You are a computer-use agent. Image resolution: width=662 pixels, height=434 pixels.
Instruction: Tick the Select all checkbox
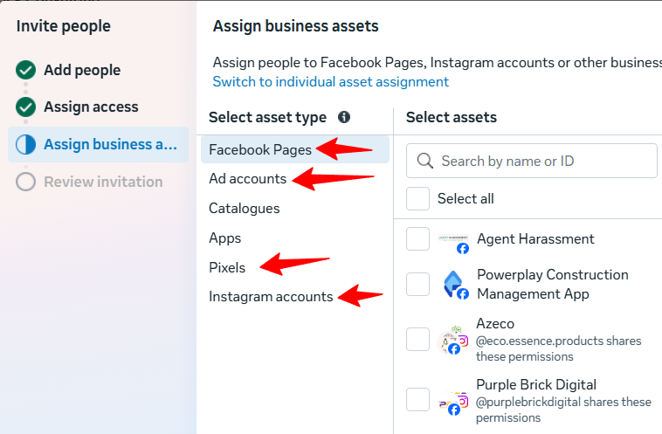pyautogui.click(x=417, y=198)
